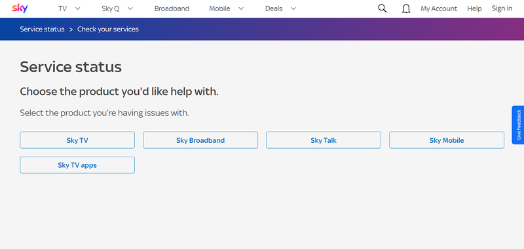Expand the Deals menu chevron

tap(293, 9)
